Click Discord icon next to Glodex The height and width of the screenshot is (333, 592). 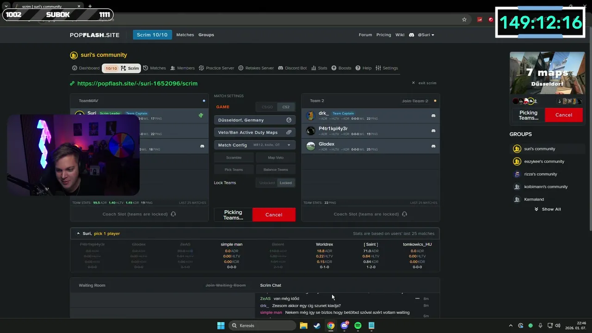tap(433, 146)
